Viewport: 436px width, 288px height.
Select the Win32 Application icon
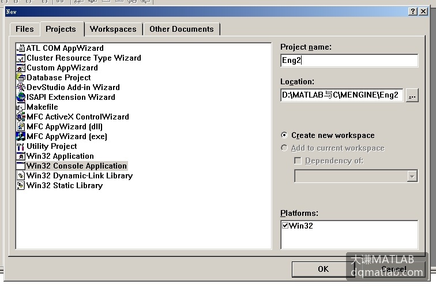coord(21,156)
